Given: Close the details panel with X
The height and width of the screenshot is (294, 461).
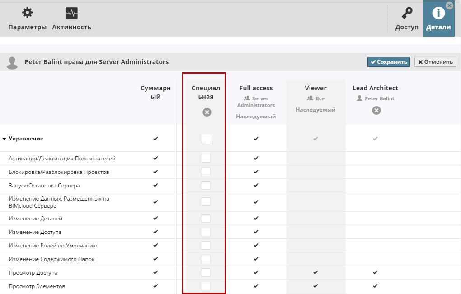Looking at the screenshot, I should coord(449,5).
